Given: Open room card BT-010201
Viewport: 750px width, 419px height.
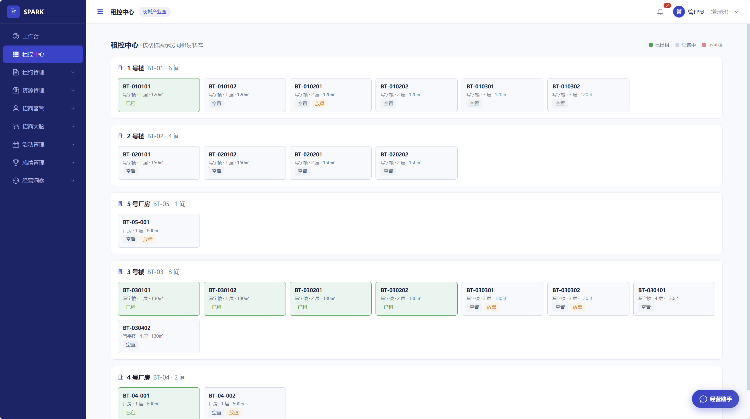Looking at the screenshot, I should pos(331,95).
